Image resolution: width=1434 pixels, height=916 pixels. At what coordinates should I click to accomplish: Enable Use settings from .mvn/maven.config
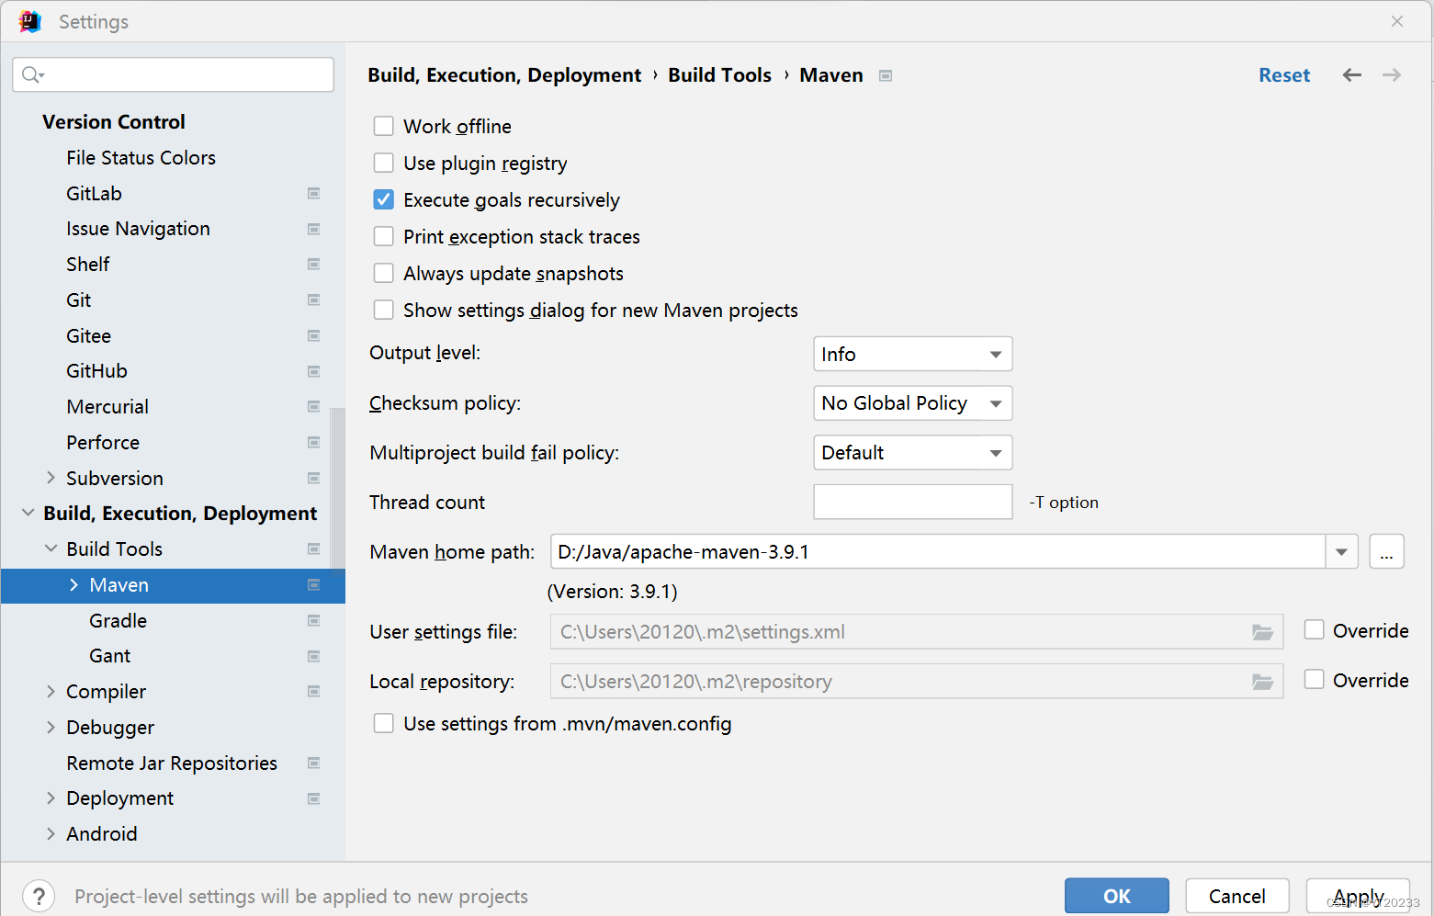pos(384,723)
